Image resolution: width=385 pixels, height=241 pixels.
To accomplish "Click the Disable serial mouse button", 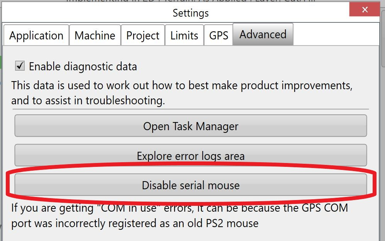I will [x=190, y=185].
